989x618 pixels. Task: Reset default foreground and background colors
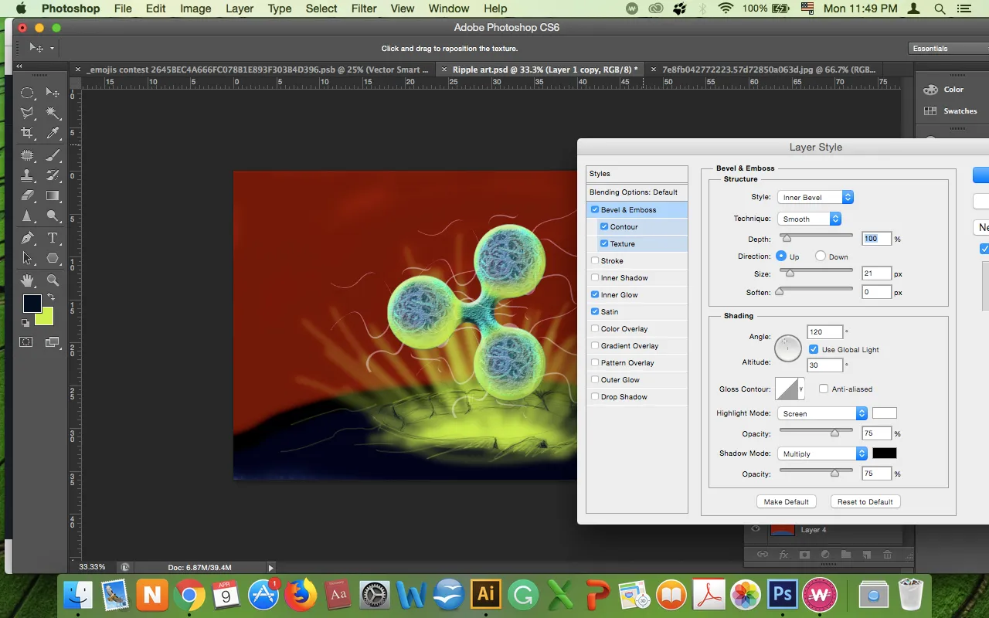tap(25, 323)
